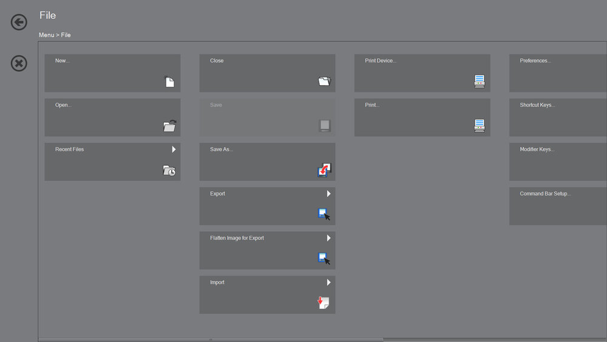Click the Menu breadcrumb link
This screenshot has height=342, width=607.
[x=47, y=35]
